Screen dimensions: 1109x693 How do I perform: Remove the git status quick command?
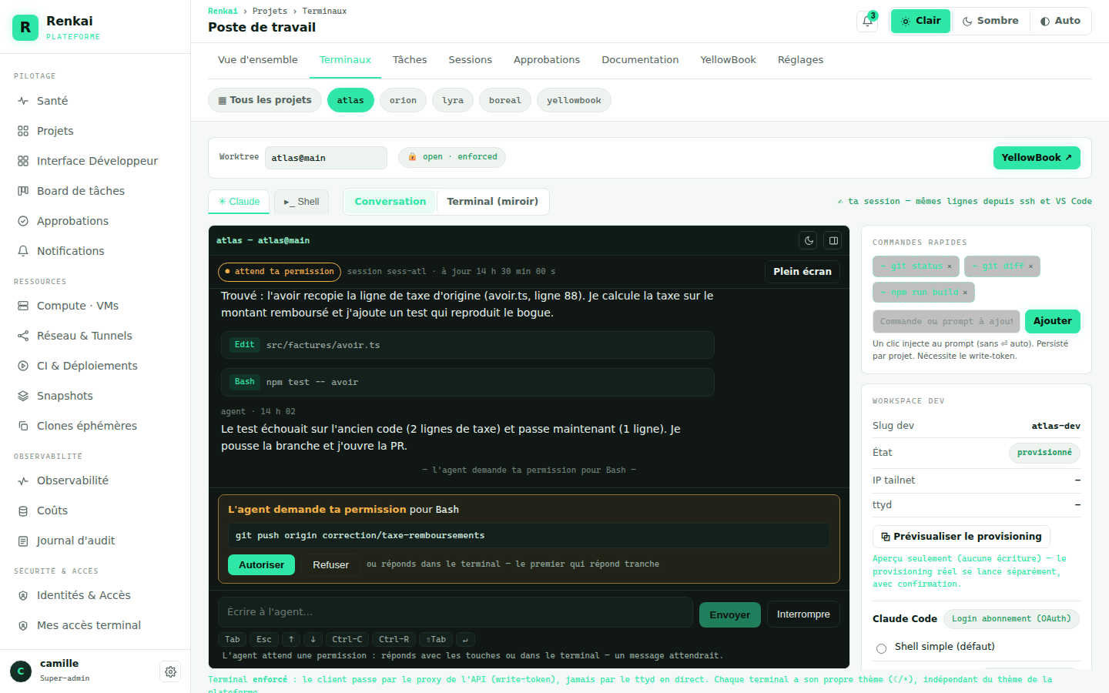point(949,266)
